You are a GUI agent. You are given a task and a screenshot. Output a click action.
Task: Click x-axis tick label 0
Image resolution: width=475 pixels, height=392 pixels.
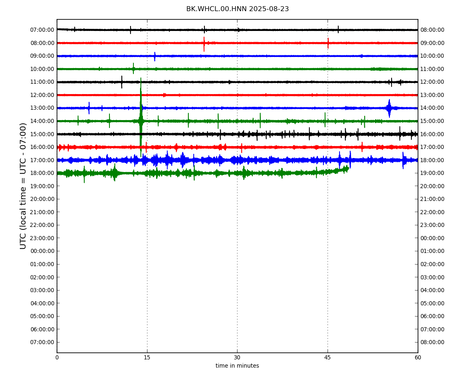57,357
